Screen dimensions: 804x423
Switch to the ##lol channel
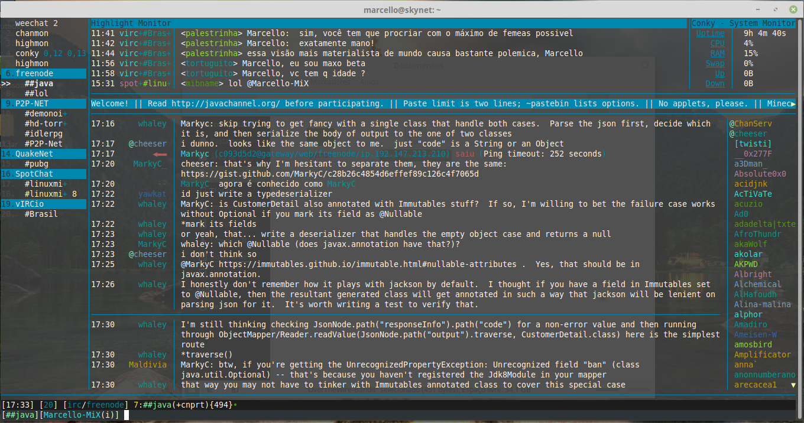click(37, 93)
